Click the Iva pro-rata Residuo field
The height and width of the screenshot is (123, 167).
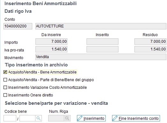tap(150, 49)
